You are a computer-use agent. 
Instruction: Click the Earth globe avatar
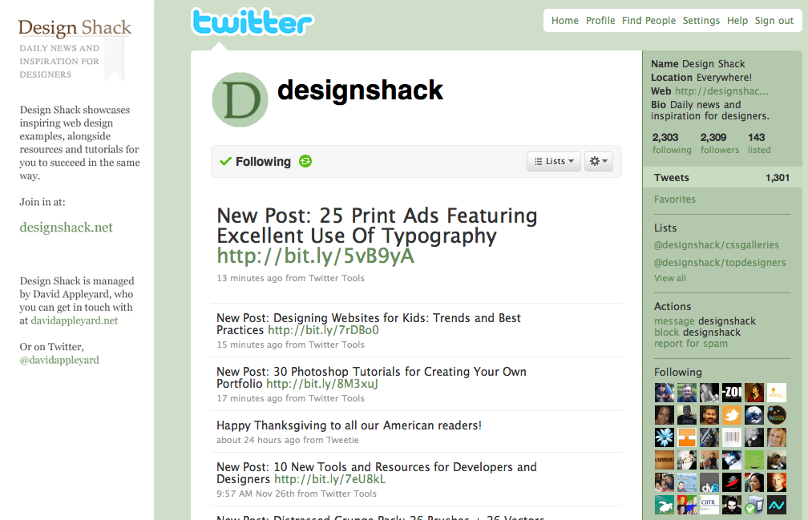pyautogui.click(x=753, y=415)
